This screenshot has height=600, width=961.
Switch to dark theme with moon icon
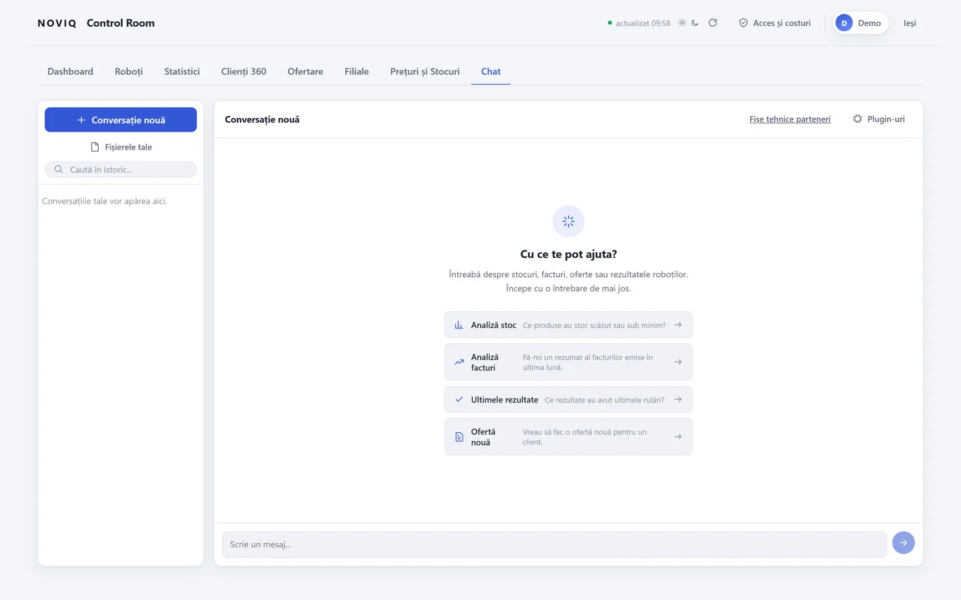pyautogui.click(x=695, y=23)
